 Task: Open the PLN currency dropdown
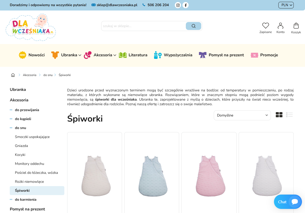pos(286,5)
